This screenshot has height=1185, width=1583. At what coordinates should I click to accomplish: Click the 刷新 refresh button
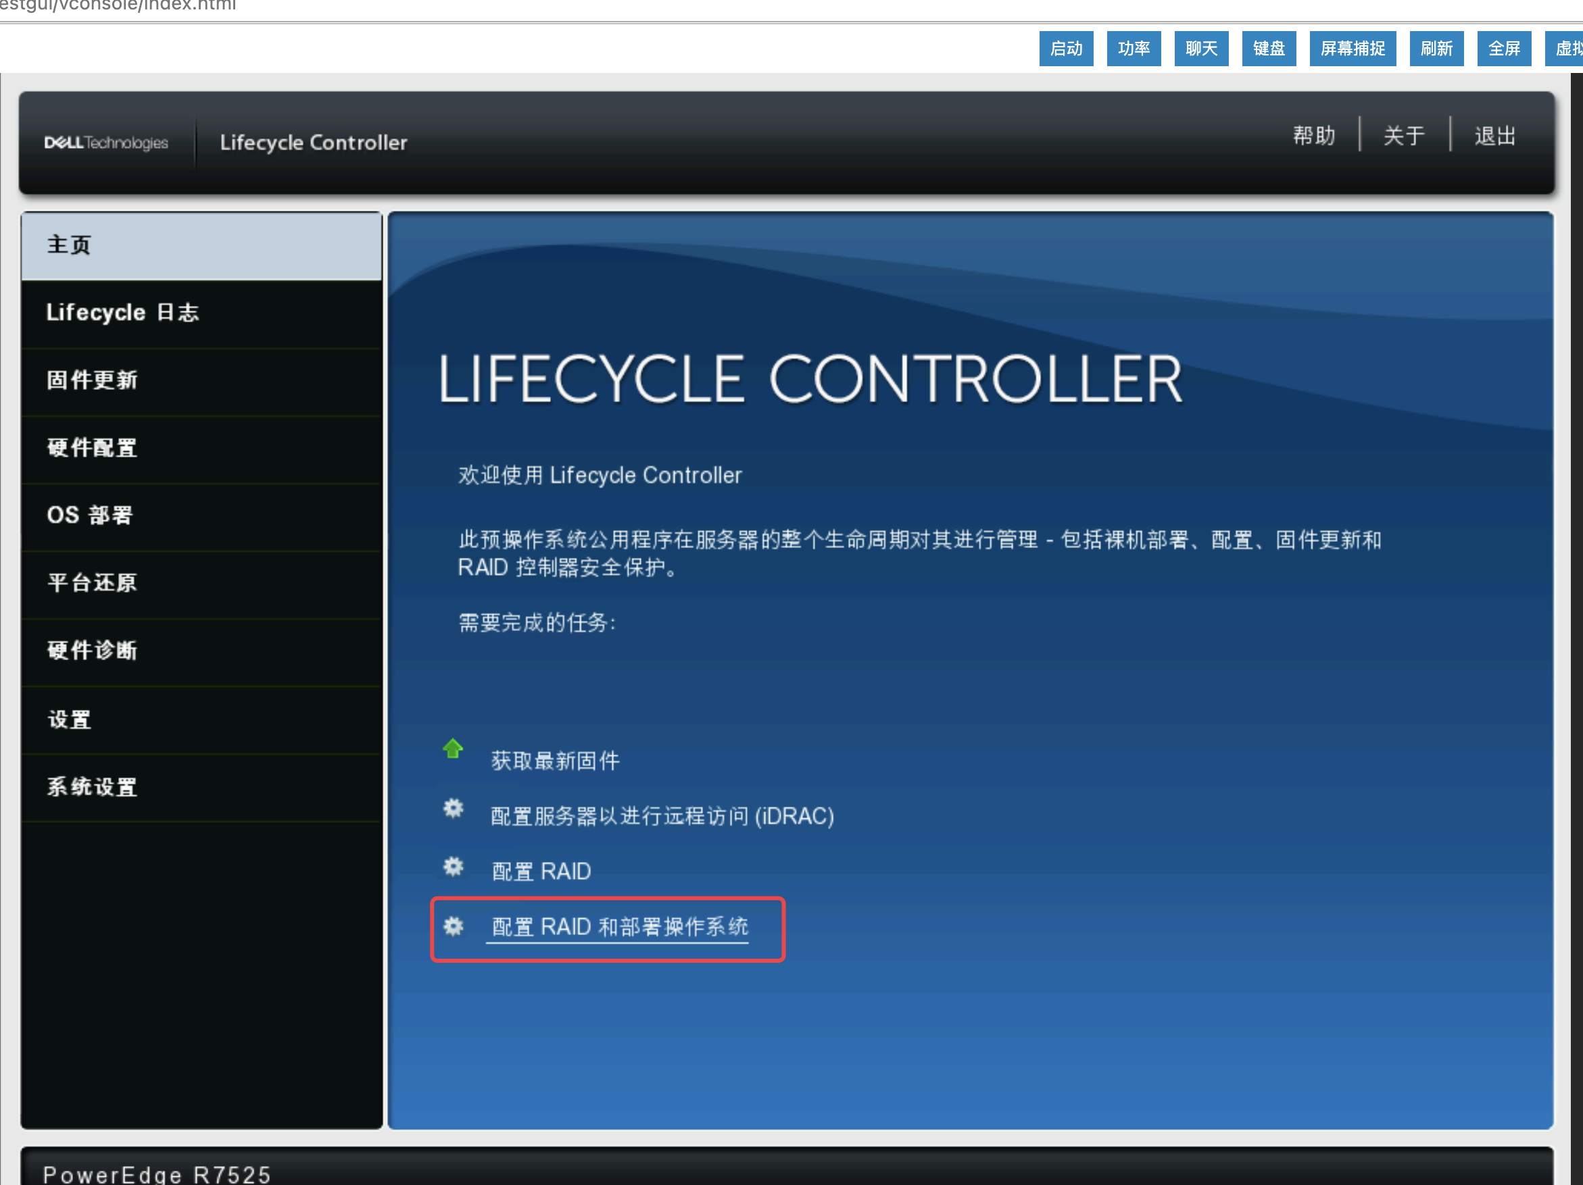[x=1436, y=49]
